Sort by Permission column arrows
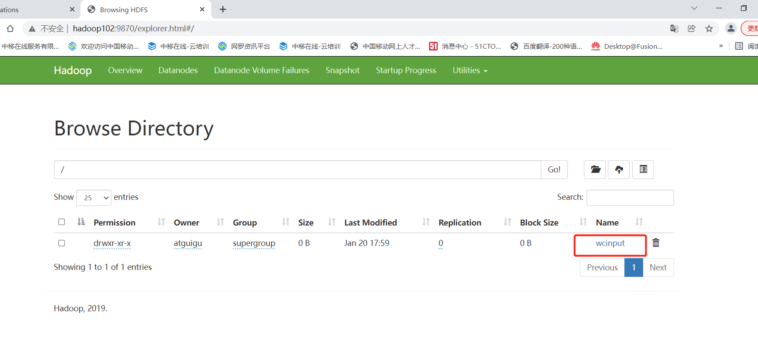This screenshot has width=758, height=360. pyautogui.click(x=161, y=222)
